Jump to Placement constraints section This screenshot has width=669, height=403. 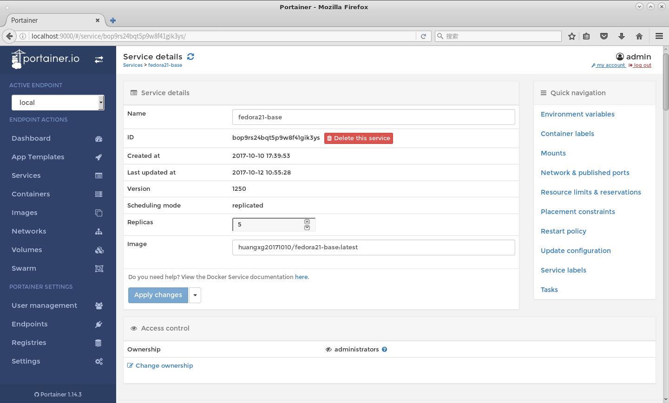tap(577, 212)
